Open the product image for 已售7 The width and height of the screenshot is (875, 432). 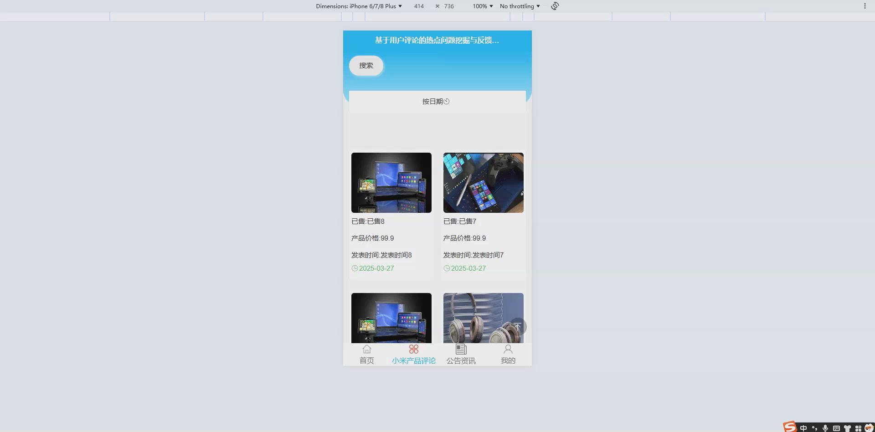click(x=484, y=183)
